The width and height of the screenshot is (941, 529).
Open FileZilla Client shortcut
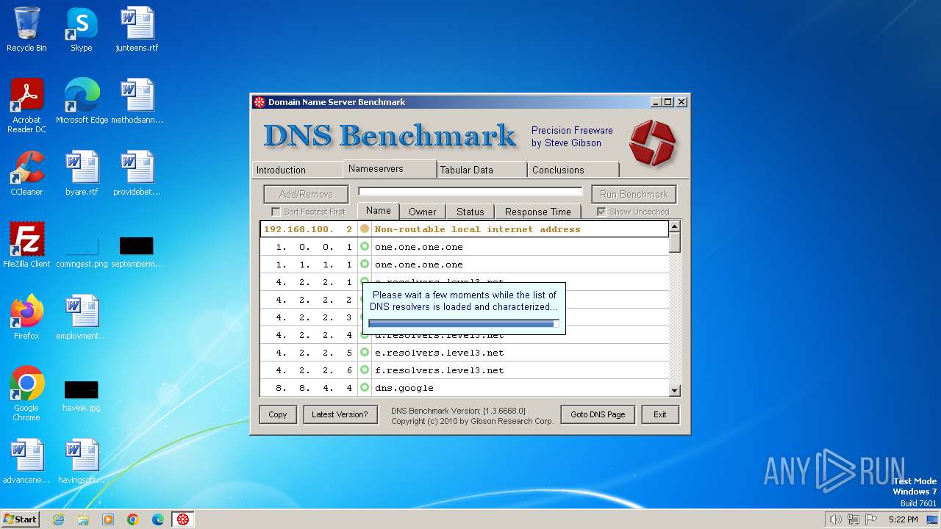pos(26,245)
